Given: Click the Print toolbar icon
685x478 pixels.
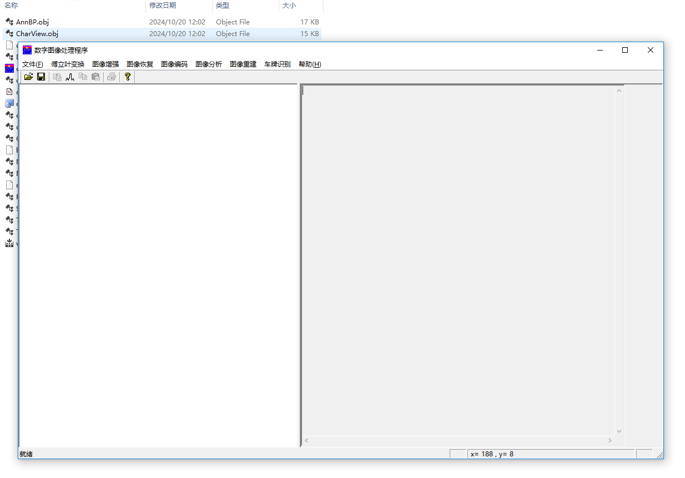Looking at the screenshot, I should click(112, 77).
